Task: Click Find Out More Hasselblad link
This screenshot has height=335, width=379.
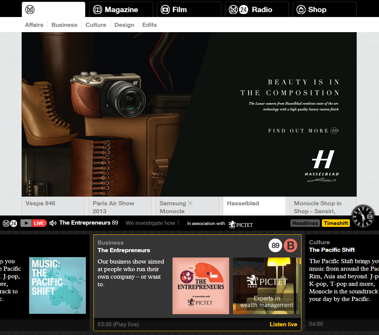Action: [303, 131]
